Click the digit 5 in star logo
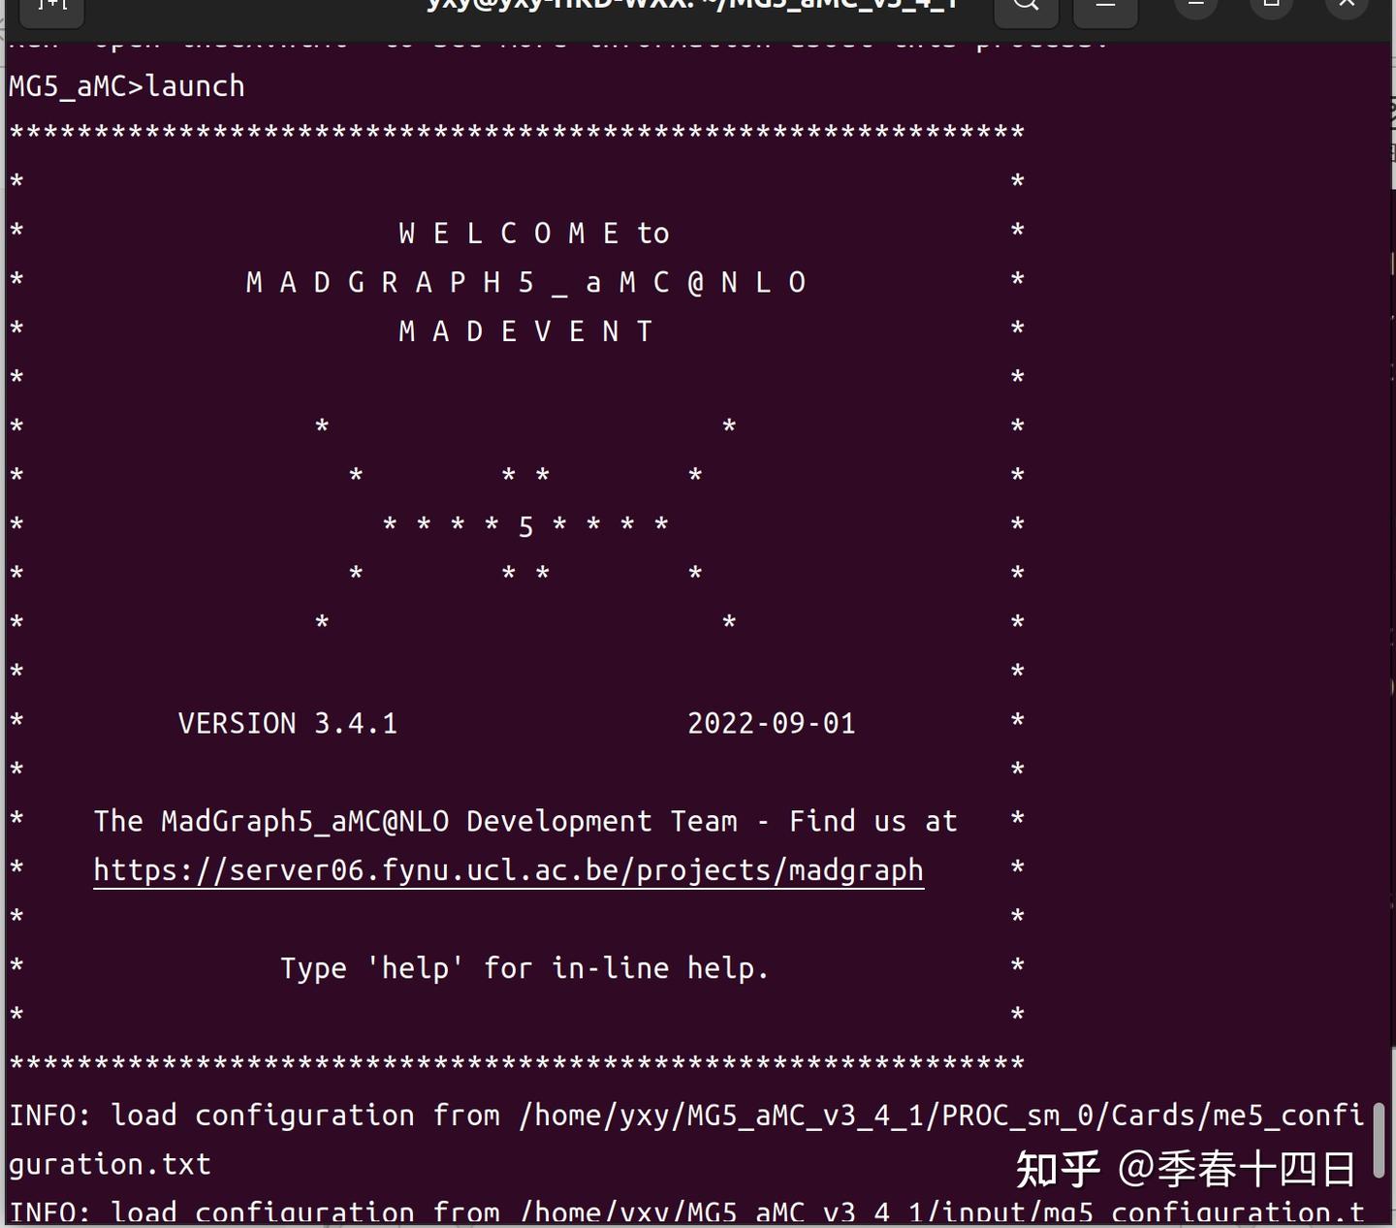1396x1228 pixels. tap(525, 527)
